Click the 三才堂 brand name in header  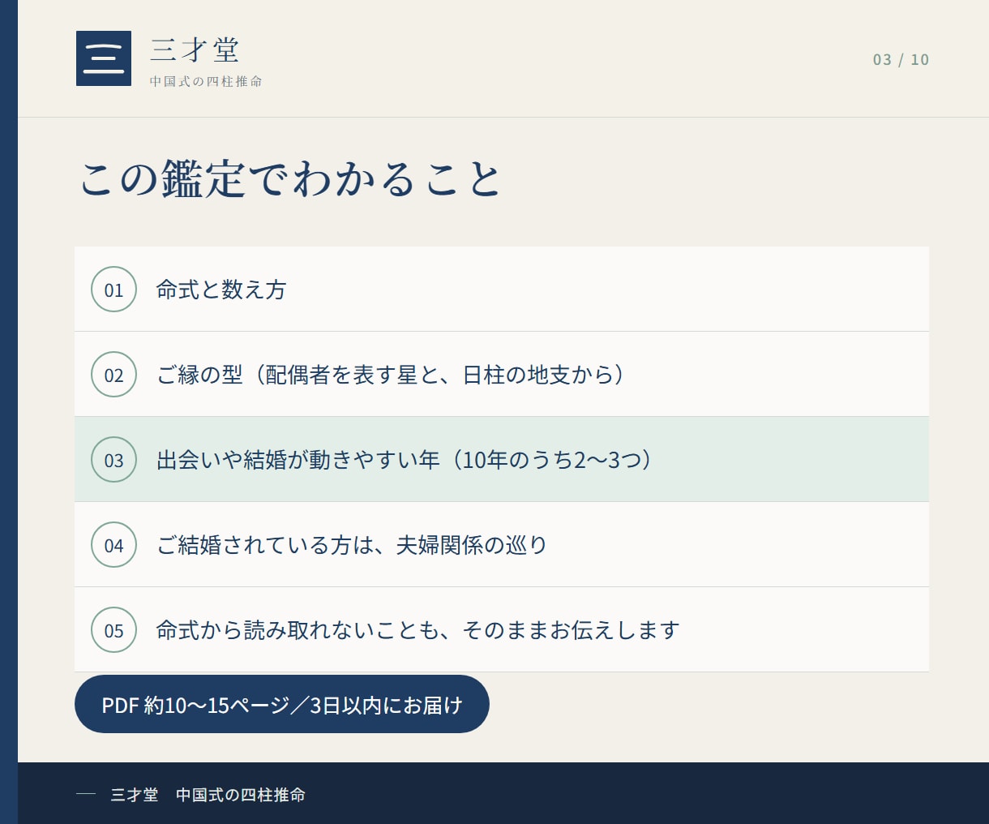coord(195,50)
